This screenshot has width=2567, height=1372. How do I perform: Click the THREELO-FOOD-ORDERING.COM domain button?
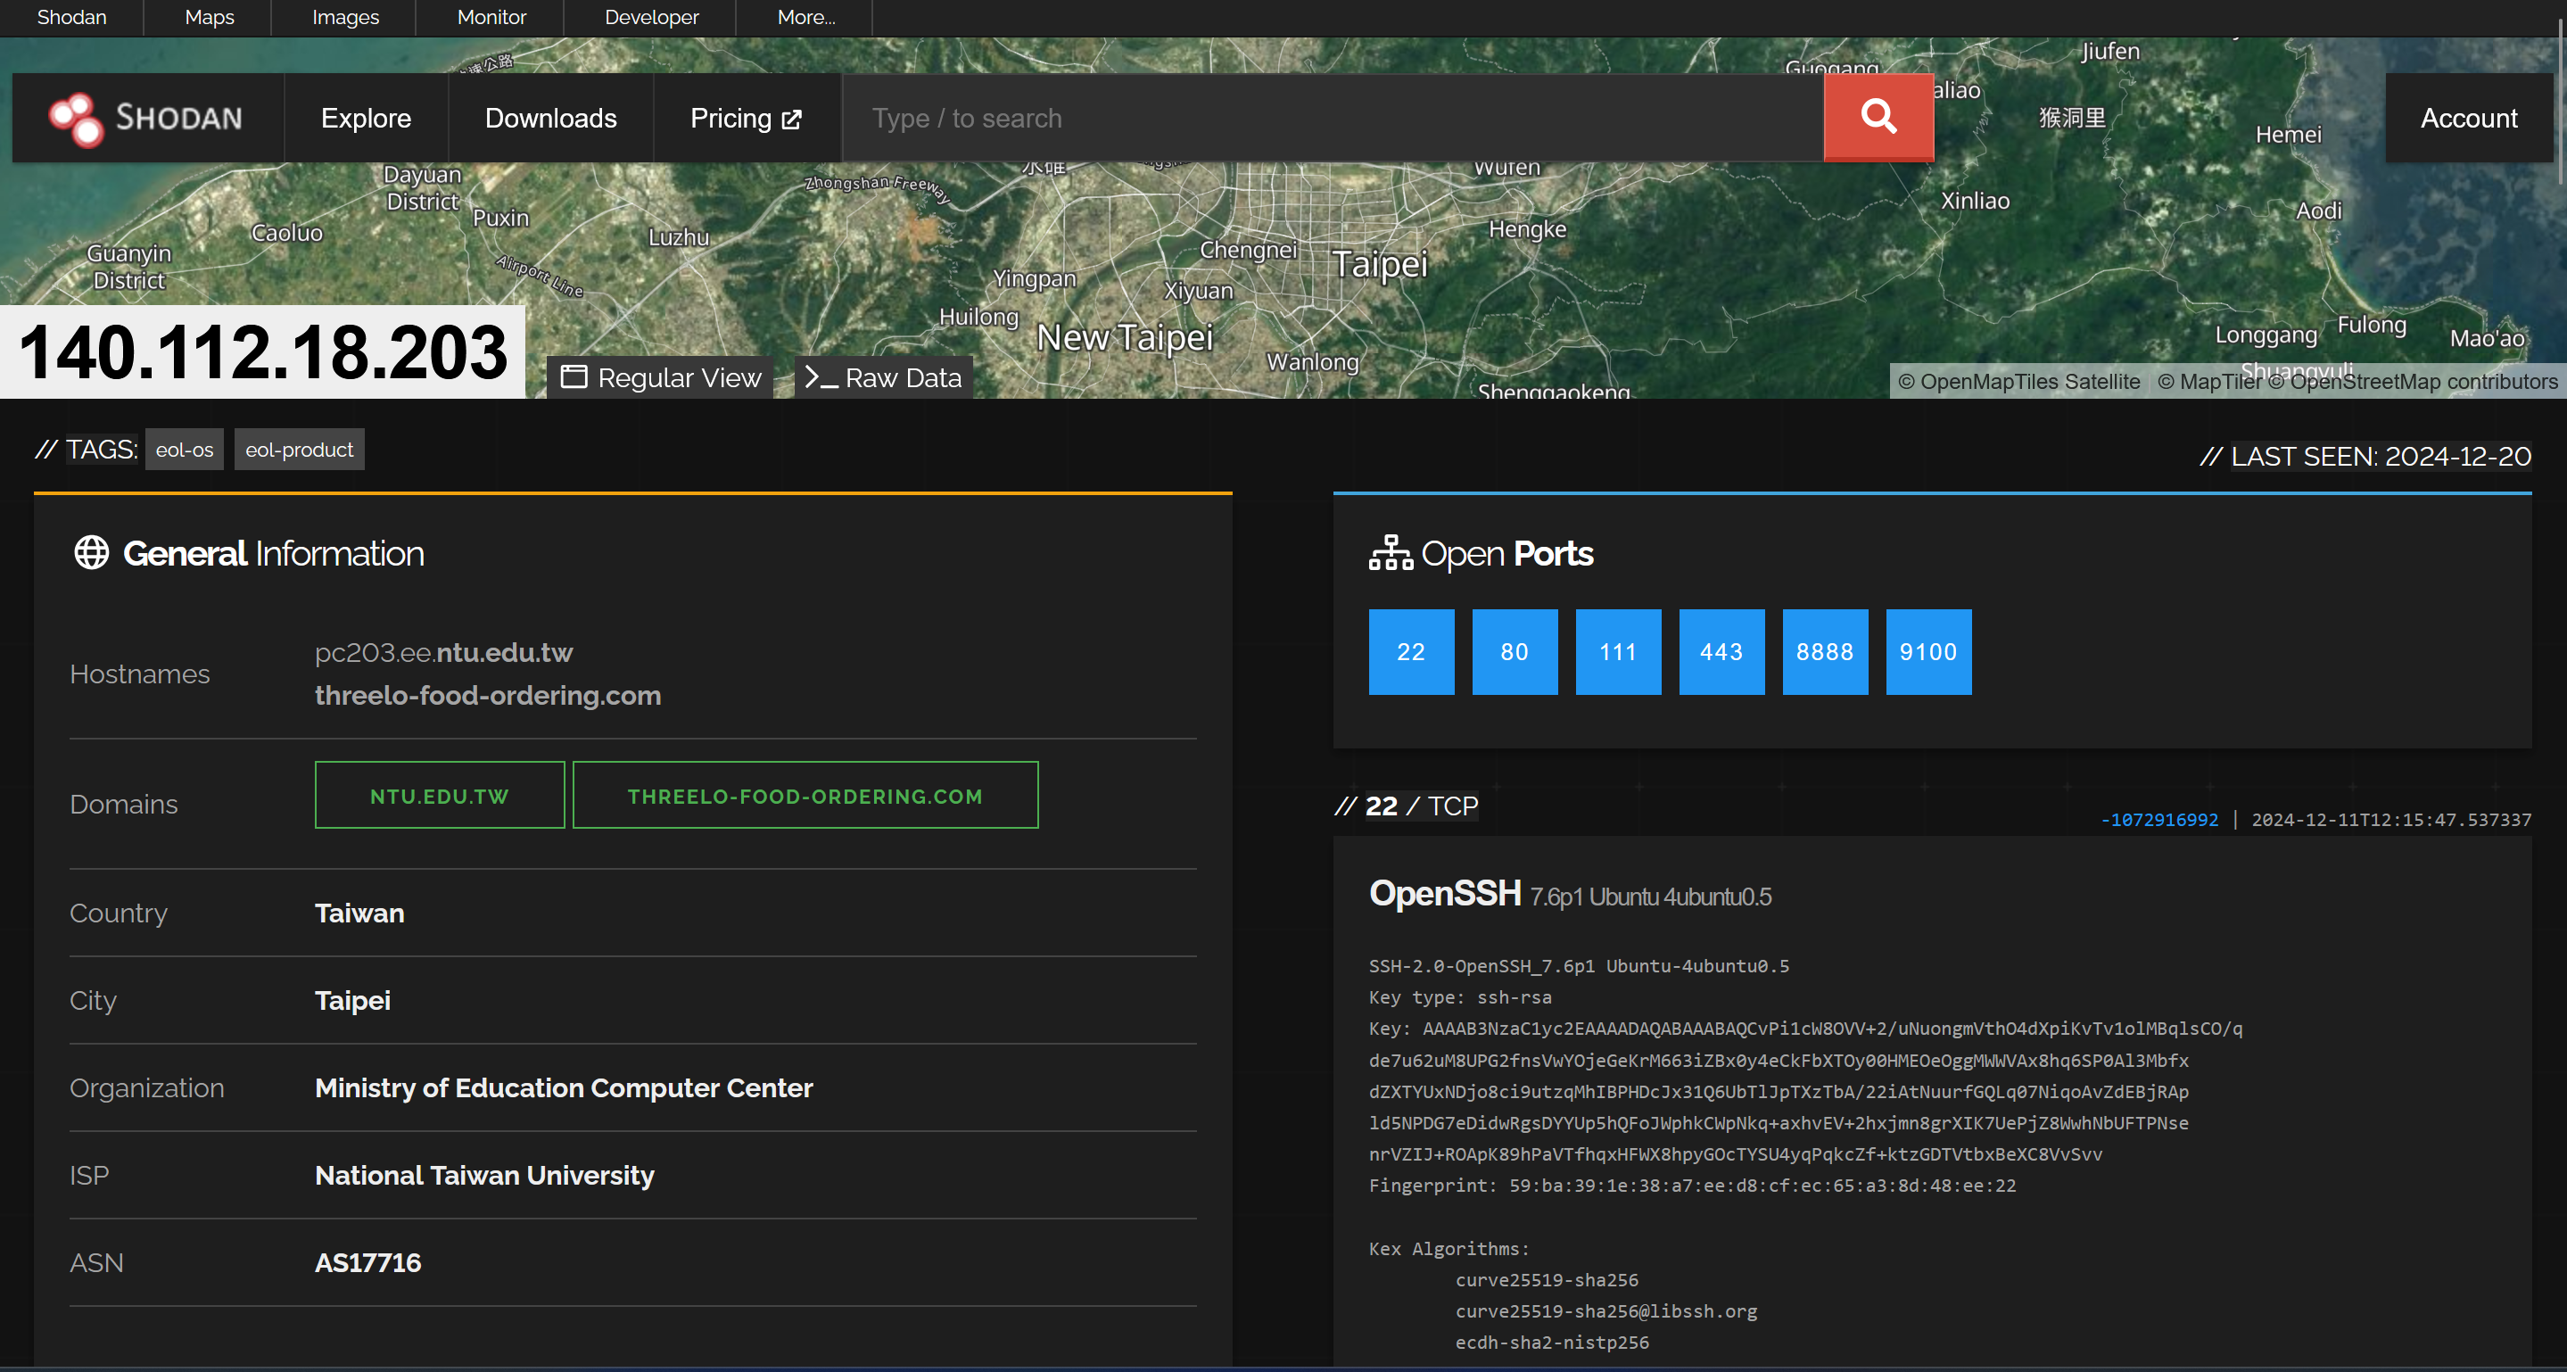[805, 795]
